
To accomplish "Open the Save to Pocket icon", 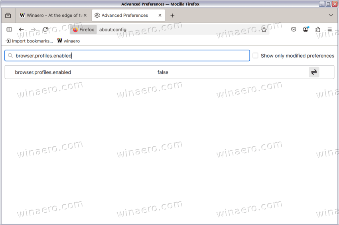I will [294, 29].
